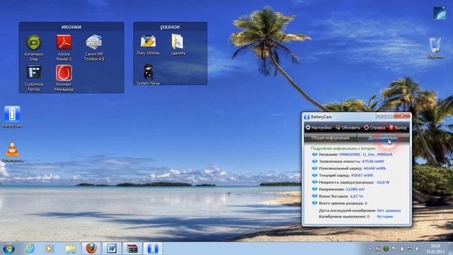The height and width of the screenshot is (255, 453).
Task: Click the 2,27 % battery wear value
Action: (x=356, y=196)
